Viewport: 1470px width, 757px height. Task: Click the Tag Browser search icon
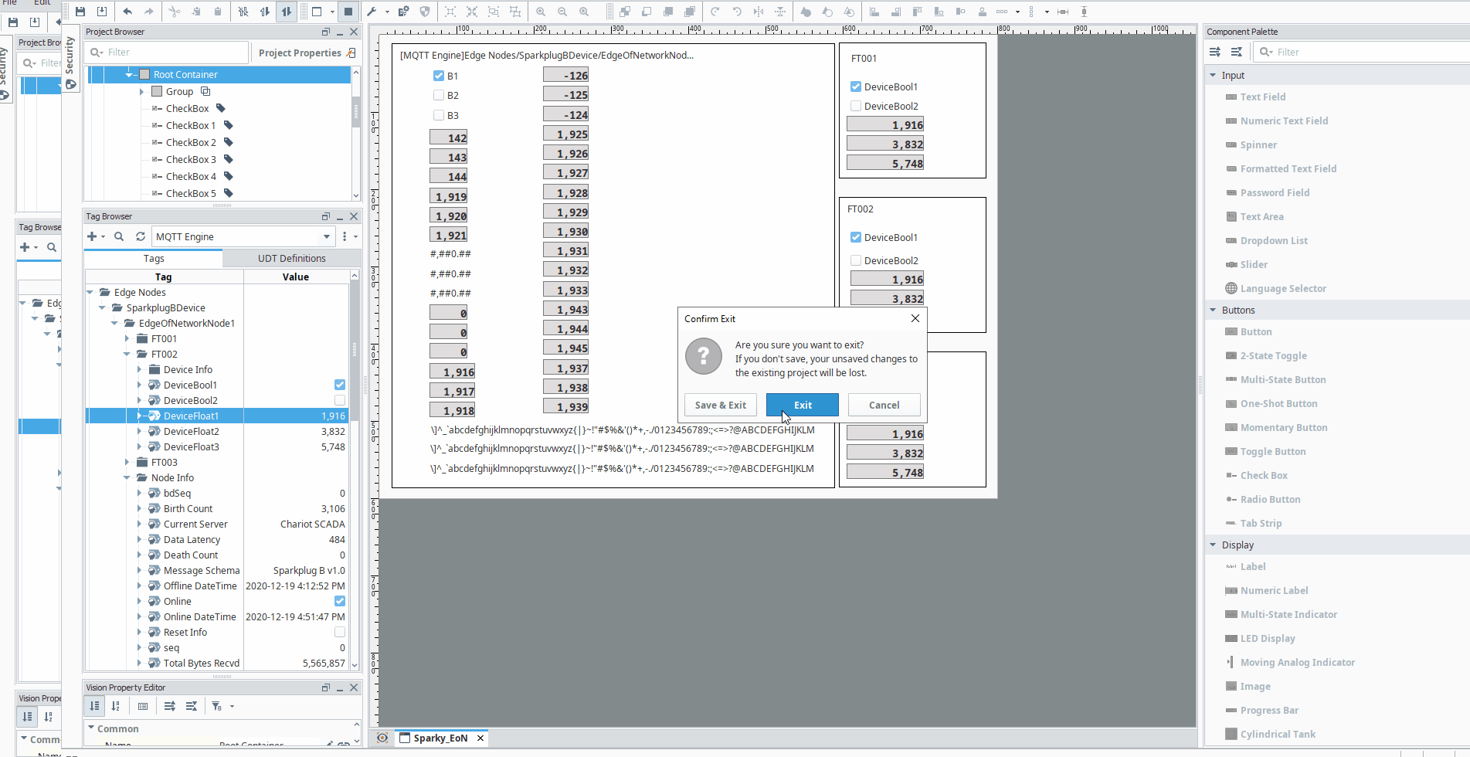tap(119, 236)
